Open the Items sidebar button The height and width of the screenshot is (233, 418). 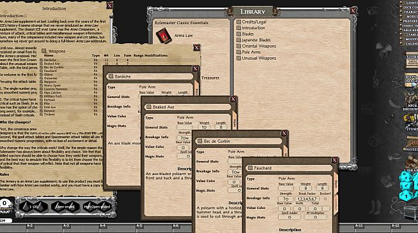pyautogui.click(x=412, y=123)
